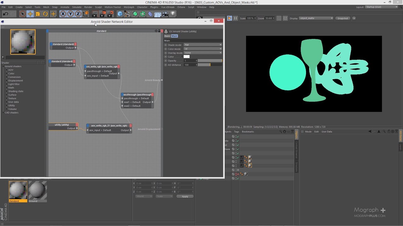
Task: Open the Spline pen tool icon
Action: 128,14
